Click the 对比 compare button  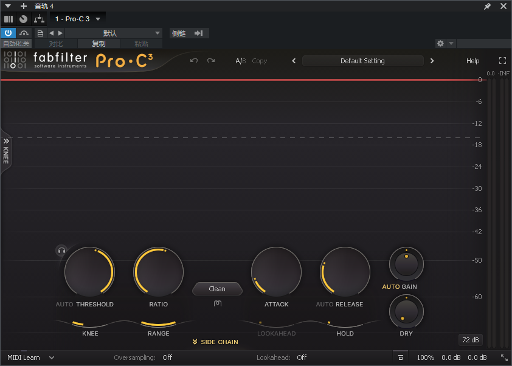pos(56,44)
